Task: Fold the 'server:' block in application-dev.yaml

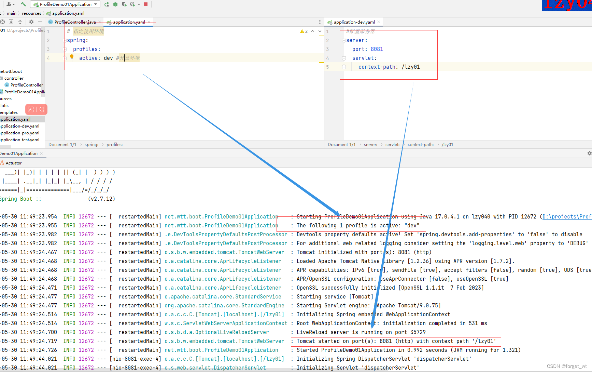Action: [344, 40]
